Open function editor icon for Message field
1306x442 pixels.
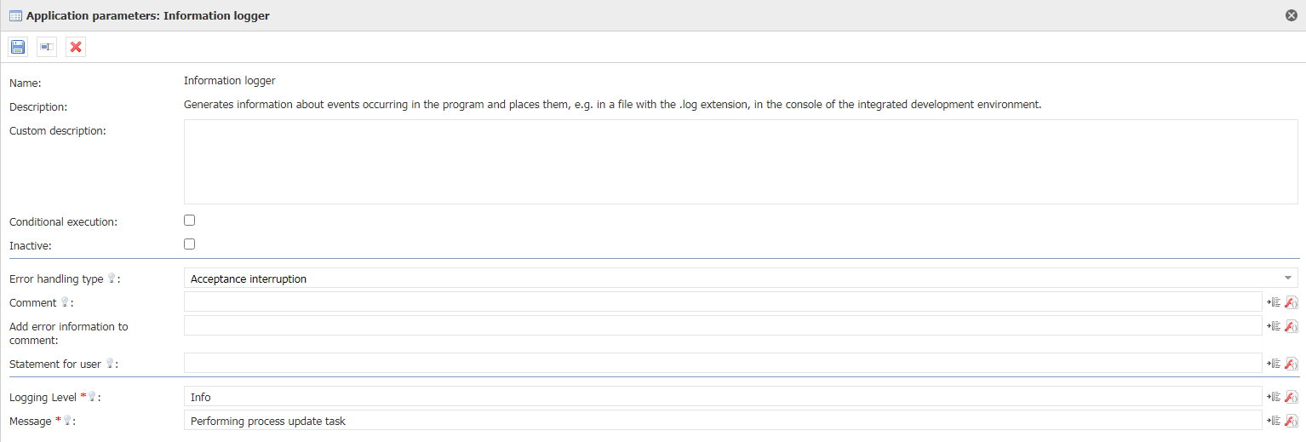[1292, 421]
